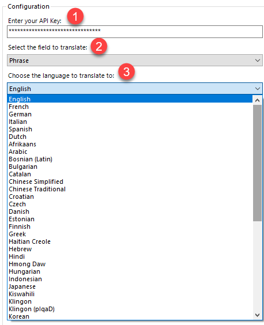Choose Arabic as translation language
This screenshot has height=325, width=264.
130,152
